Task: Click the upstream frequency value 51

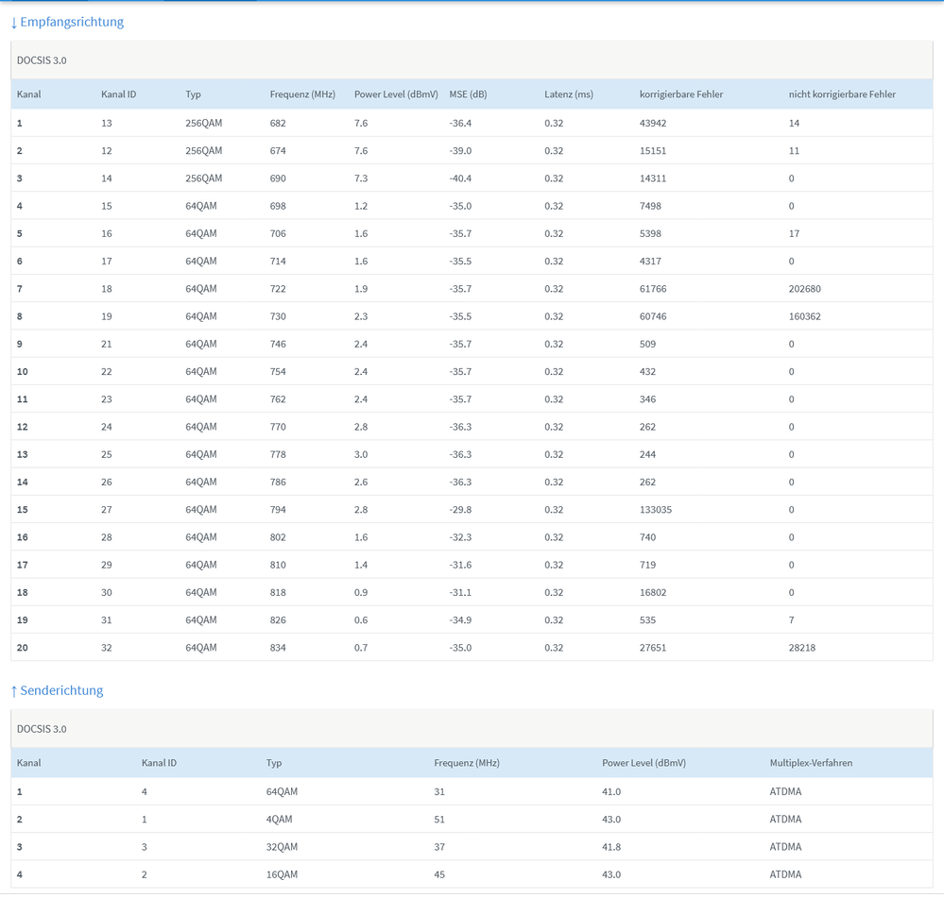Action: click(438, 820)
